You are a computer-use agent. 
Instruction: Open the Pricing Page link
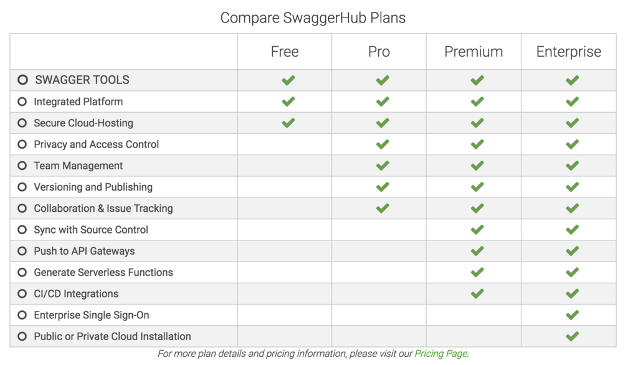[x=440, y=354]
